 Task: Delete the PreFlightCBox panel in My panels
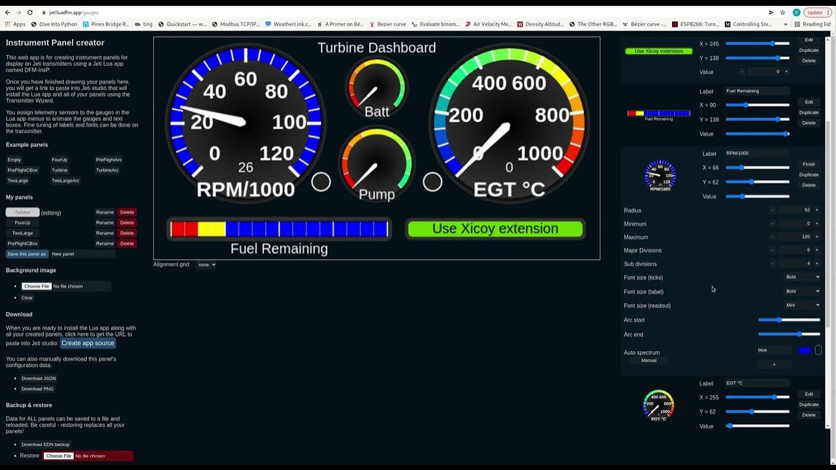127,243
